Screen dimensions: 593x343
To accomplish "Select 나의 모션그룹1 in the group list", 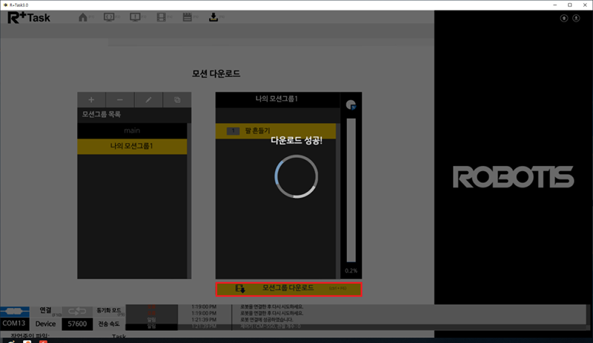I will coord(131,146).
